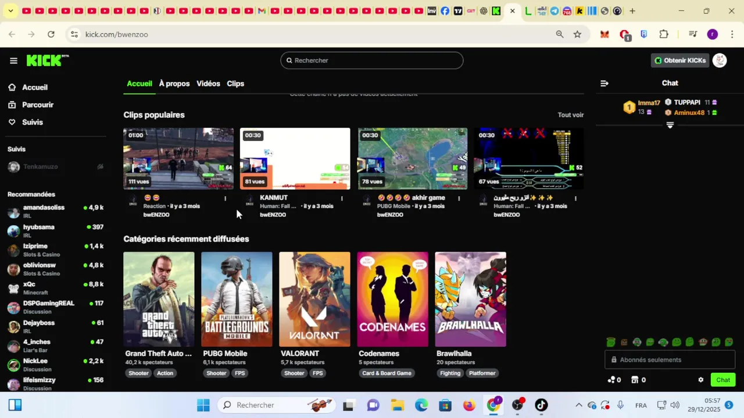Open the MetaMask fox extension

coord(604,34)
